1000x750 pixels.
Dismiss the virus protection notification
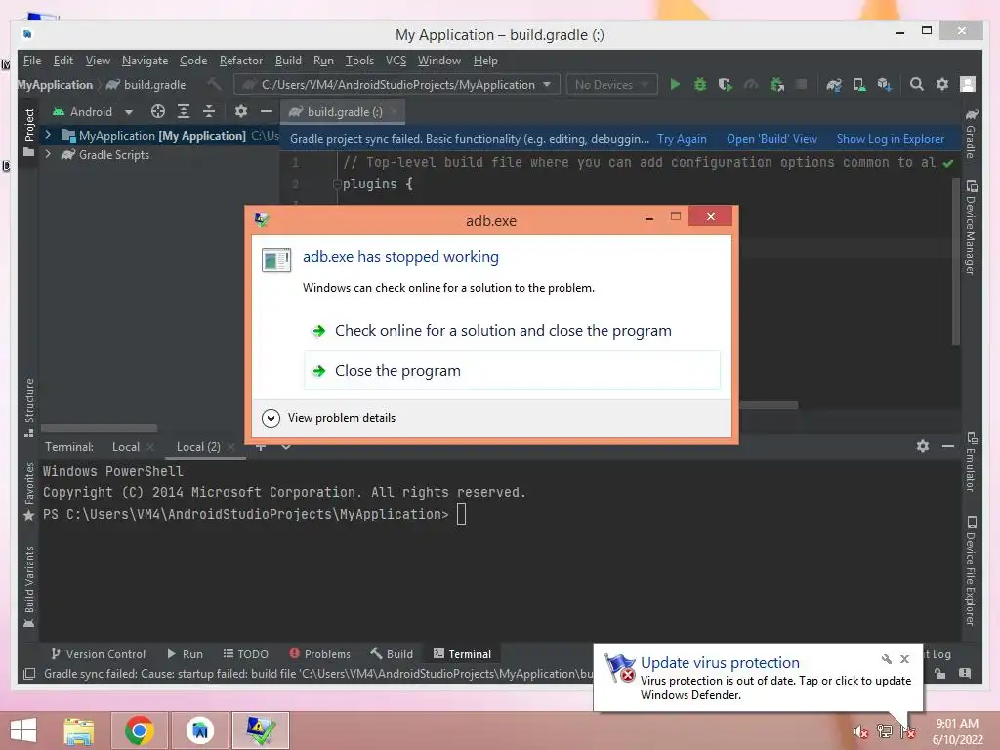(x=904, y=659)
